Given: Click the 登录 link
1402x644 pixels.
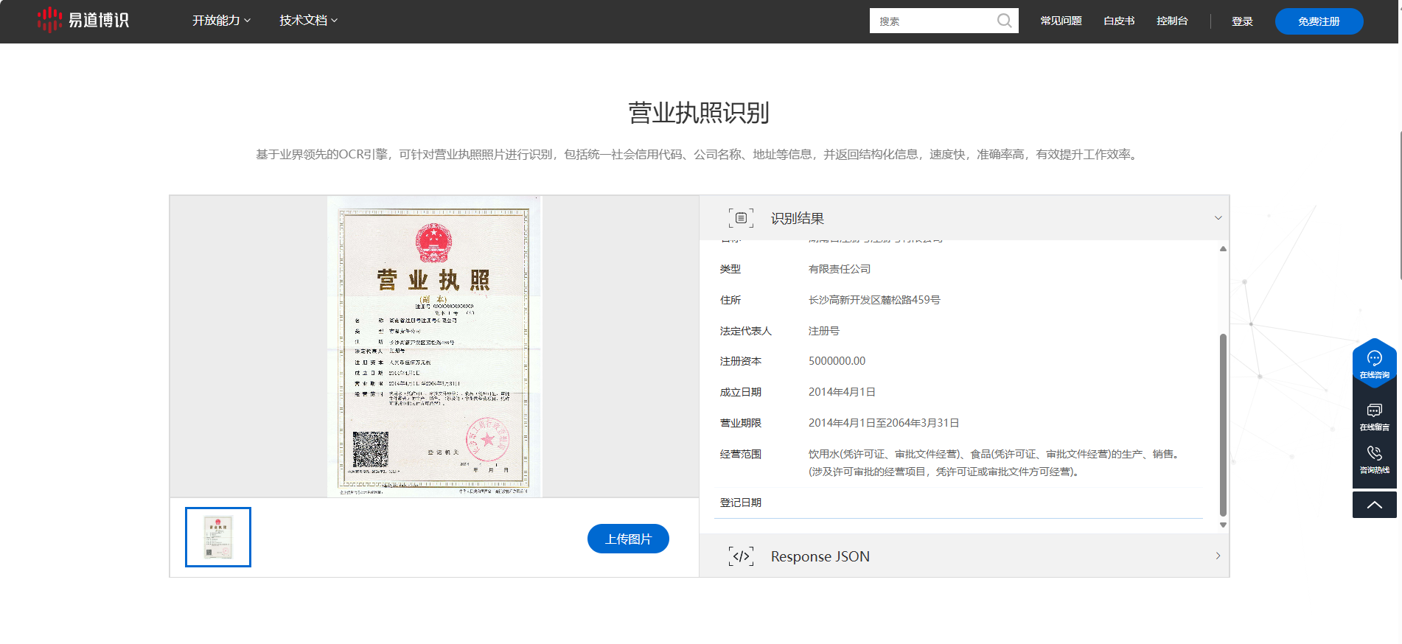Looking at the screenshot, I should coord(1242,21).
